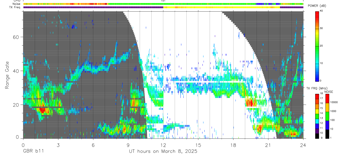
Task: Click the '0' tick on the power colorbar
Action: [321, 81]
